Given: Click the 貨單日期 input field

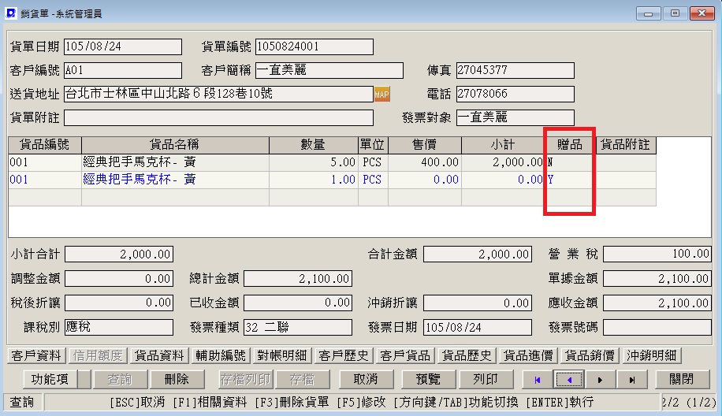Looking at the screenshot, I should (123, 46).
